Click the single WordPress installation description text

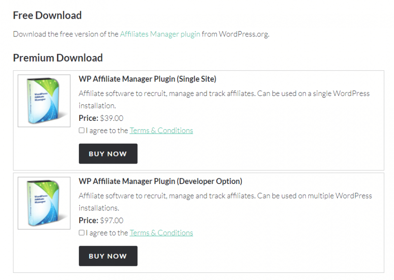(x=224, y=100)
